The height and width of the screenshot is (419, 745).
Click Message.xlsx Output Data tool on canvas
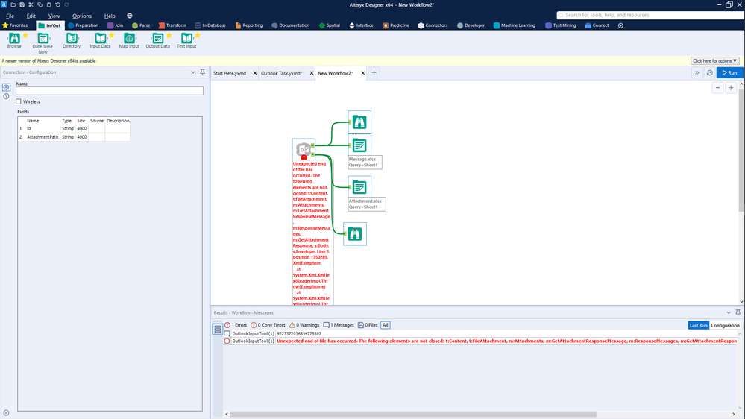tap(359, 145)
